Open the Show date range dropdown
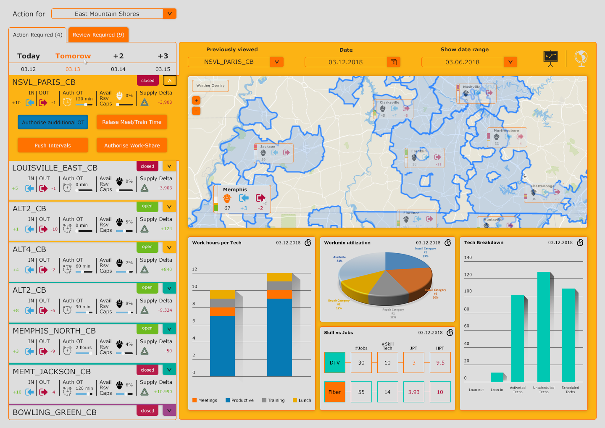The image size is (605, 428). point(510,62)
